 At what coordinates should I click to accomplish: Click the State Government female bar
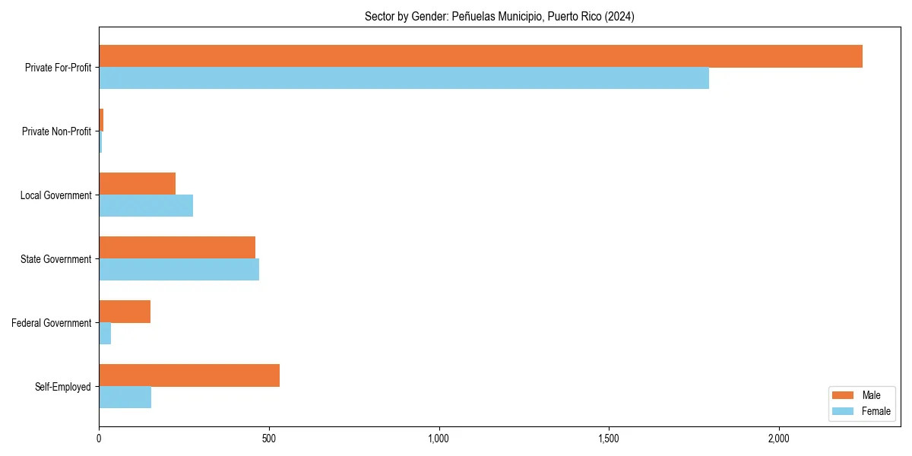179,268
